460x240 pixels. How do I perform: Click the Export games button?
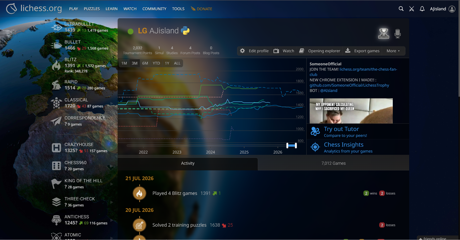coord(362,51)
